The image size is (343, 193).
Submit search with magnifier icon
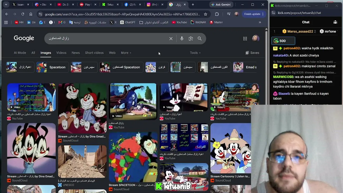200,39
